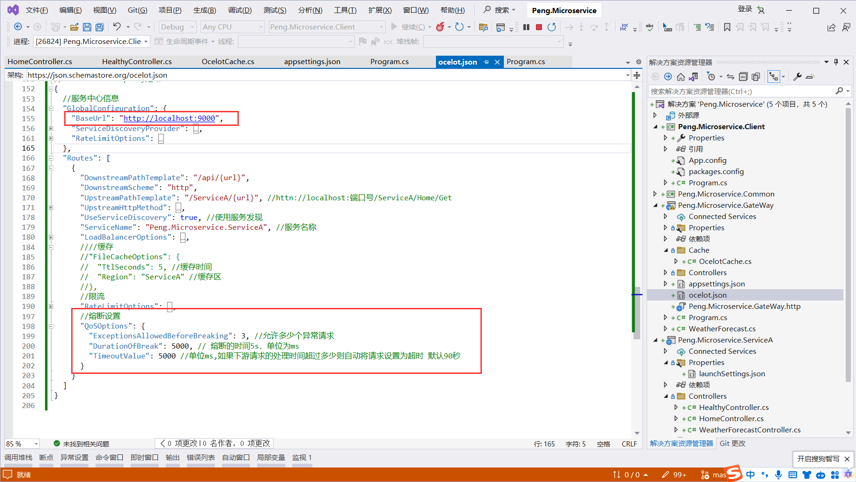The image size is (856, 482).
Task: Open the Any CPU platform dropdown
Action: tap(233, 27)
